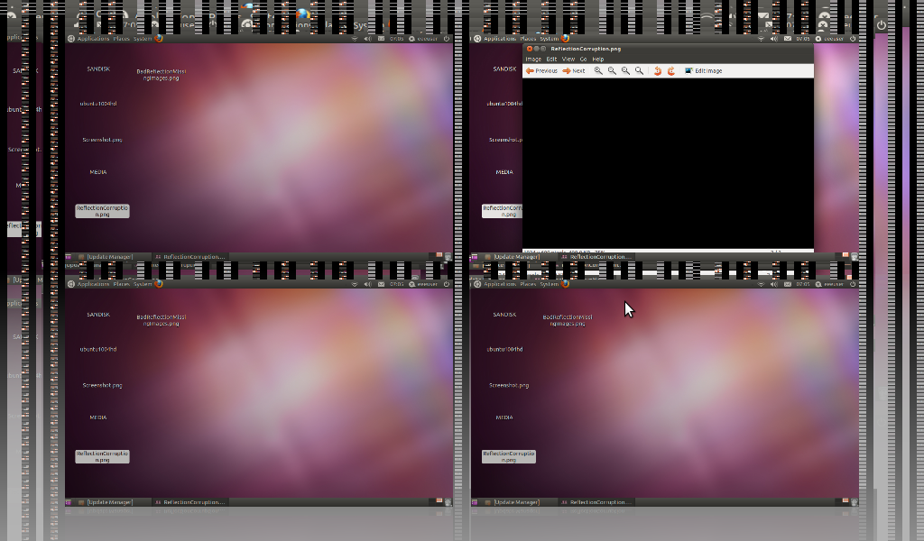
Task: Select the SANDISK desktop icon in top-left workspace
Action: click(x=98, y=69)
